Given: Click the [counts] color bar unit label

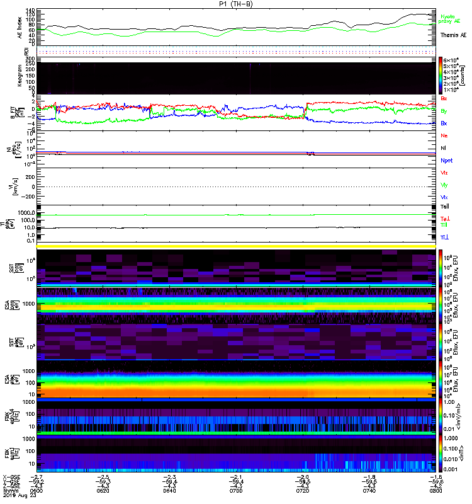Looking at the screenshot, I should 463,76.
